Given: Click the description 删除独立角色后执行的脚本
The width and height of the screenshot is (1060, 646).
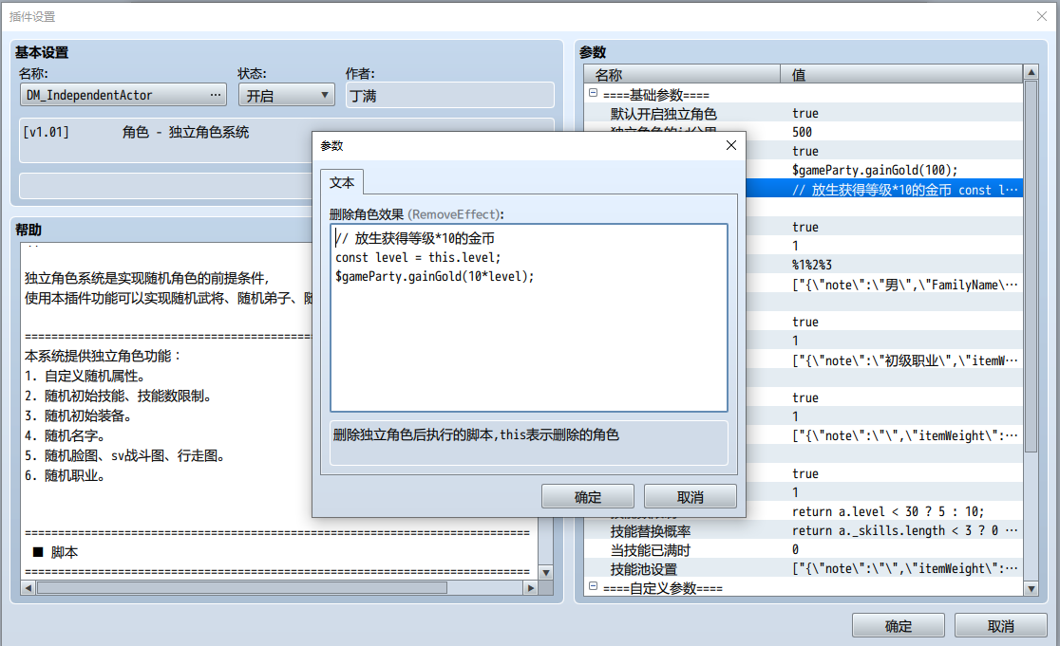Looking at the screenshot, I should coord(476,434).
